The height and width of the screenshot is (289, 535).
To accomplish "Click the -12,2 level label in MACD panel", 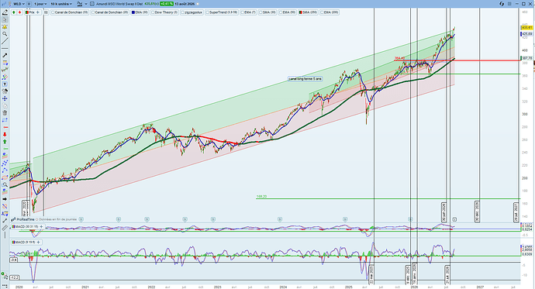I will (14, 277).
